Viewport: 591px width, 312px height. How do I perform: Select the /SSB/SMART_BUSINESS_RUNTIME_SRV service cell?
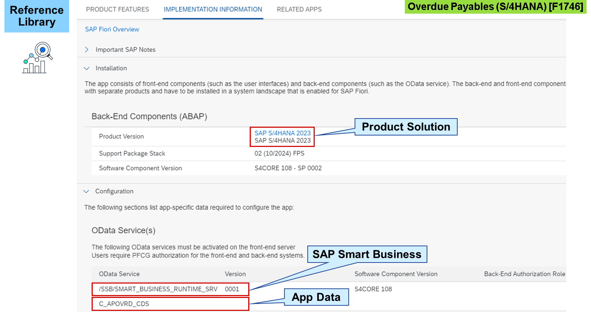(x=158, y=289)
